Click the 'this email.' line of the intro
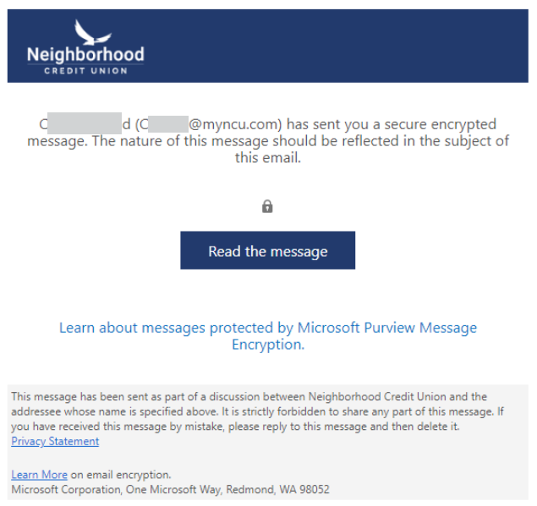 coord(268,158)
